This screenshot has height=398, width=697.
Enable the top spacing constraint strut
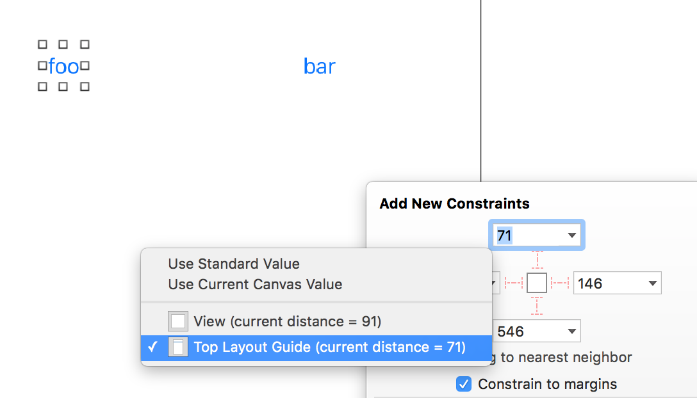pos(537,260)
